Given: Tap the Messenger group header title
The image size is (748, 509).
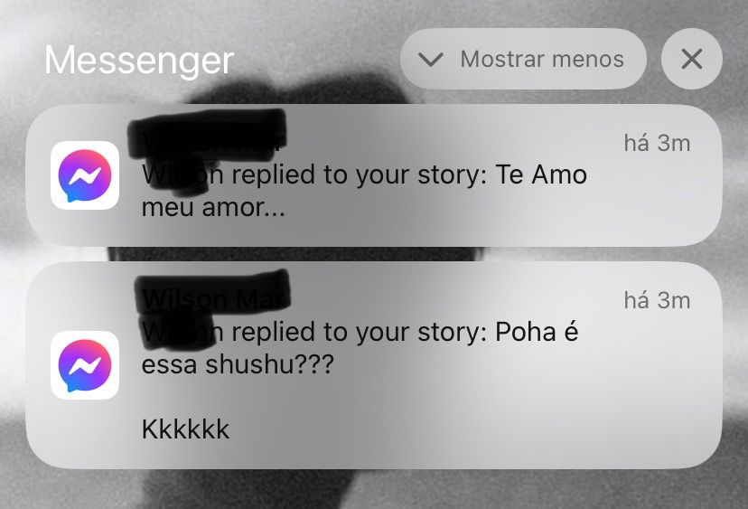Looking at the screenshot, I should pyautogui.click(x=139, y=61).
